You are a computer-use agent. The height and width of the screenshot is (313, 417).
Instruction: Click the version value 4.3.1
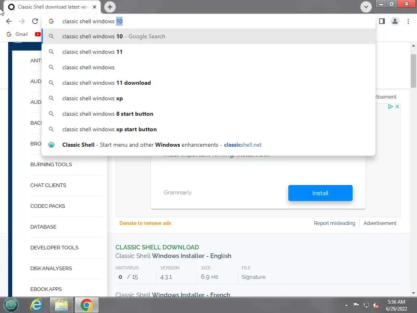point(166,277)
